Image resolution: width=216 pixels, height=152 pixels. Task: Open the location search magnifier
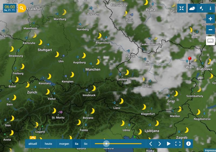22,8
